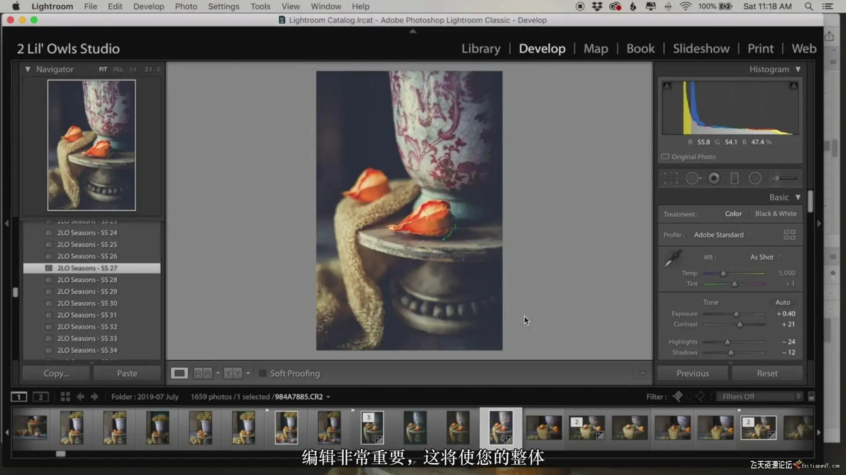Open the Develop menu in menu bar

(148, 6)
